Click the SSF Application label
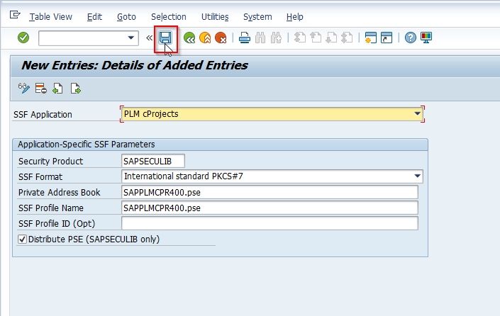Image resolution: width=500 pixels, height=316 pixels. pos(43,115)
